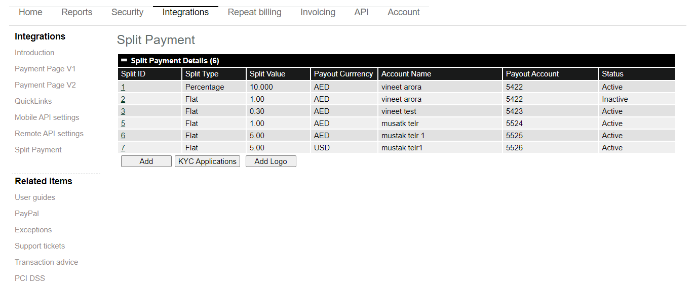
Task: Click the Add Logo button
Action: click(271, 161)
